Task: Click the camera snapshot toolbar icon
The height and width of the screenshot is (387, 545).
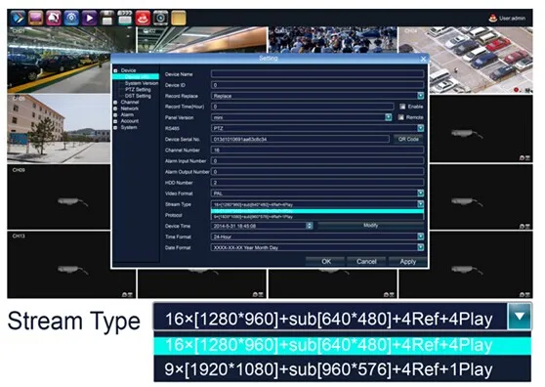Action: pos(160,19)
